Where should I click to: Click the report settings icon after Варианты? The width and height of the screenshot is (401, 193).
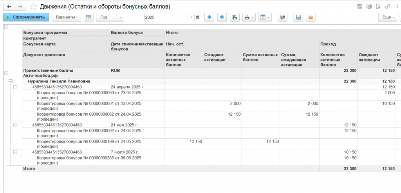click(x=89, y=17)
